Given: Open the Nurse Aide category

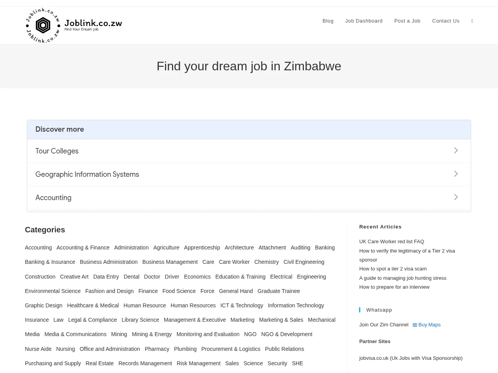Looking at the screenshot, I should point(38,349).
